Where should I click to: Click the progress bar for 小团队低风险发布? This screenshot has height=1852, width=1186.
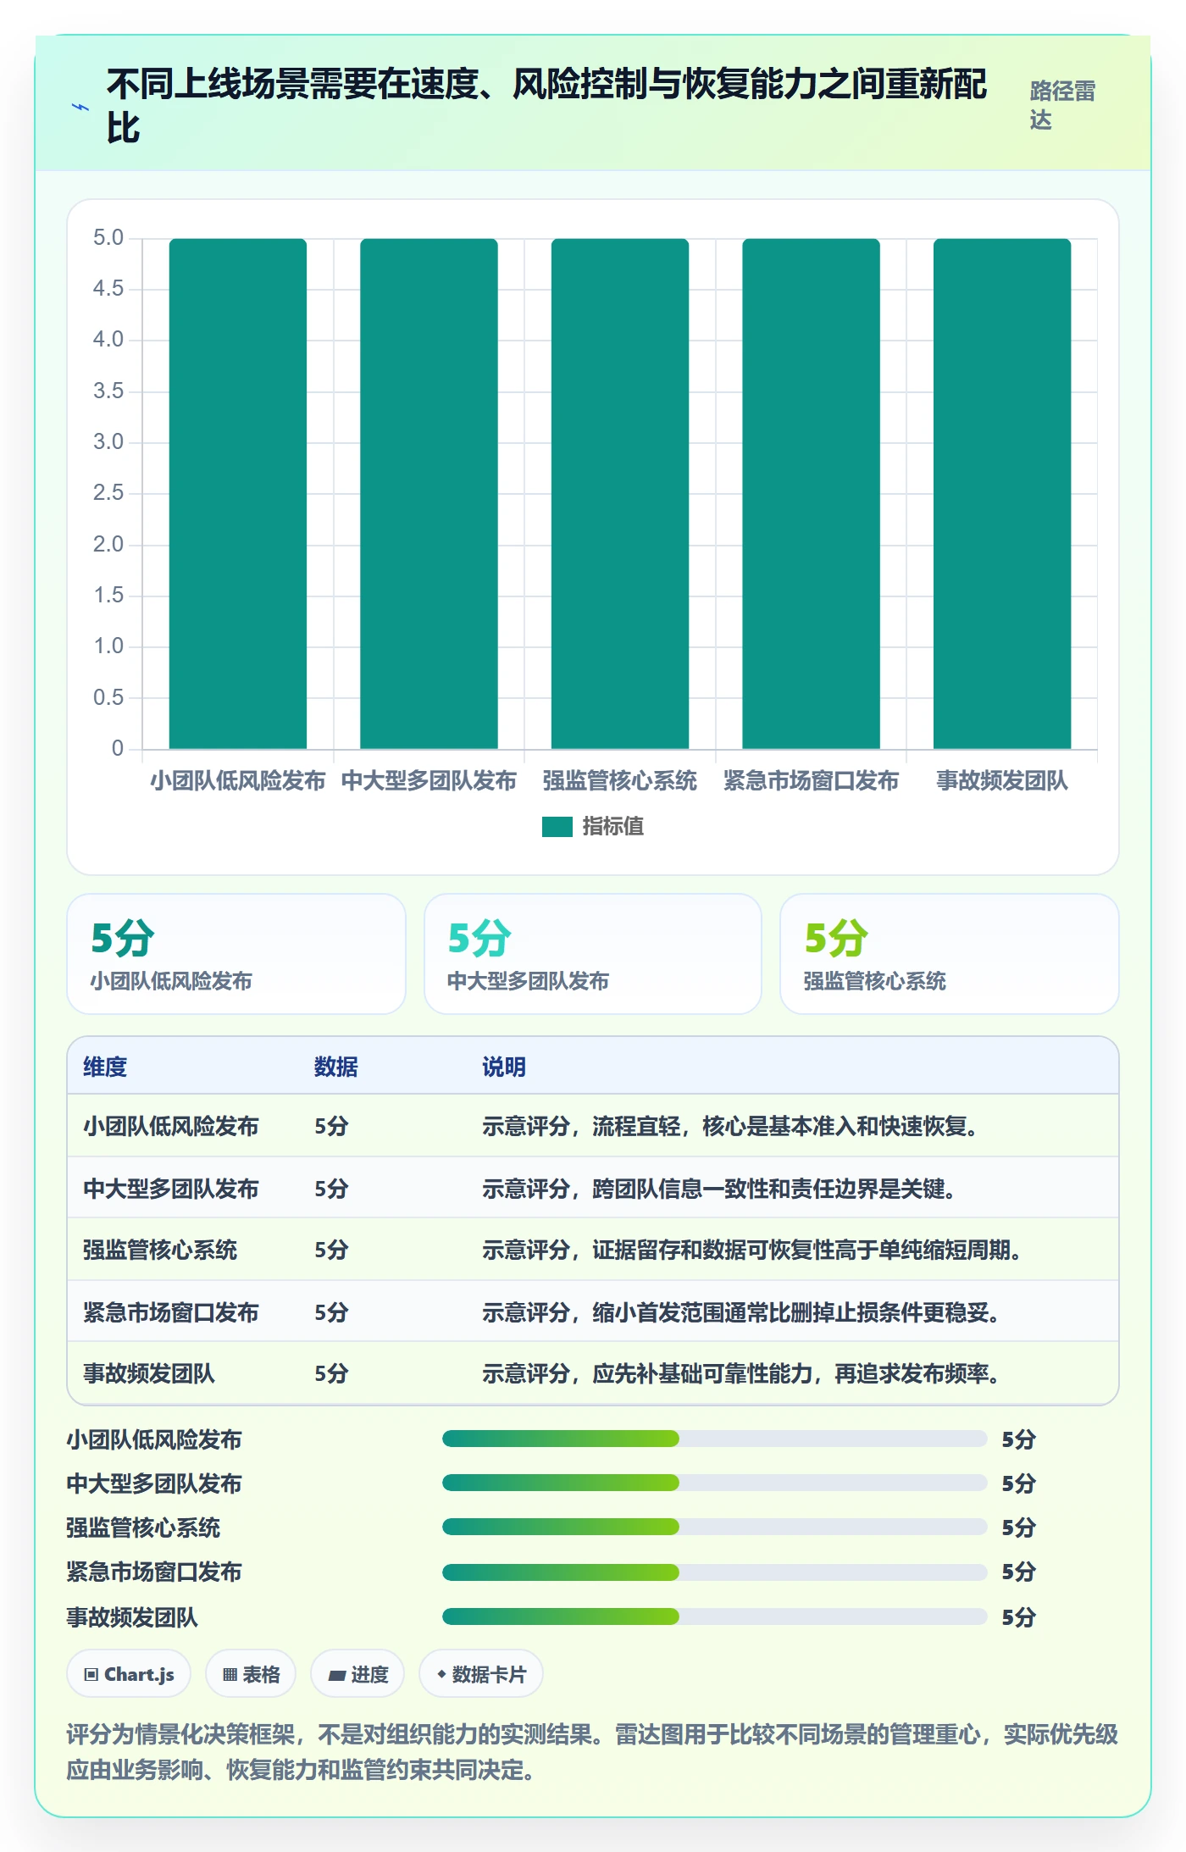click(715, 1439)
